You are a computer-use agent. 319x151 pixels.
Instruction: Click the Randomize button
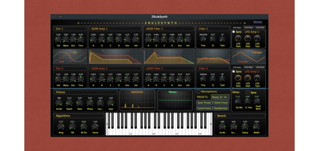(x=221, y=108)
